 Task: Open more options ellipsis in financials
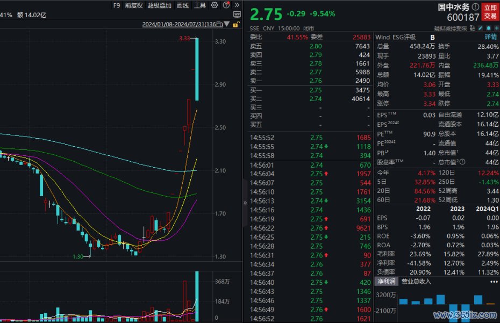point(494,281)
